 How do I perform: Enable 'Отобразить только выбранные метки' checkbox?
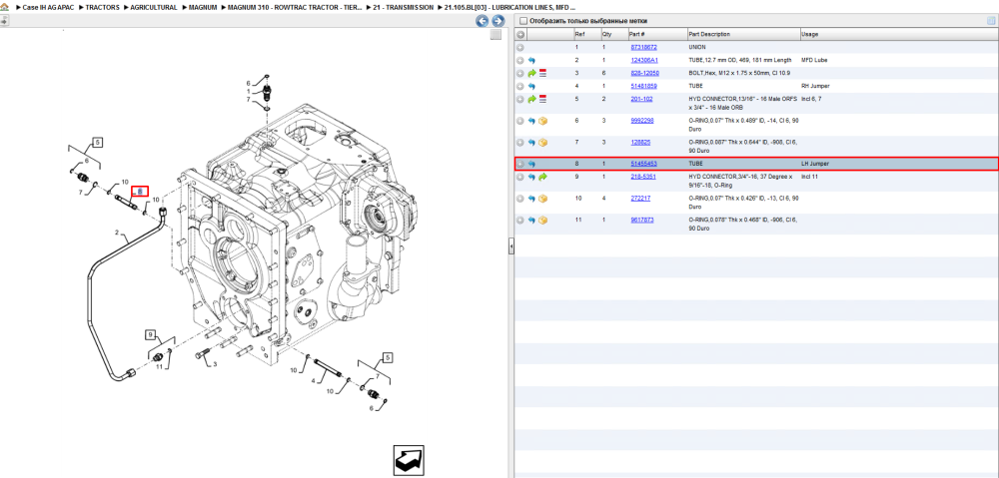click(x=523, y=21)
